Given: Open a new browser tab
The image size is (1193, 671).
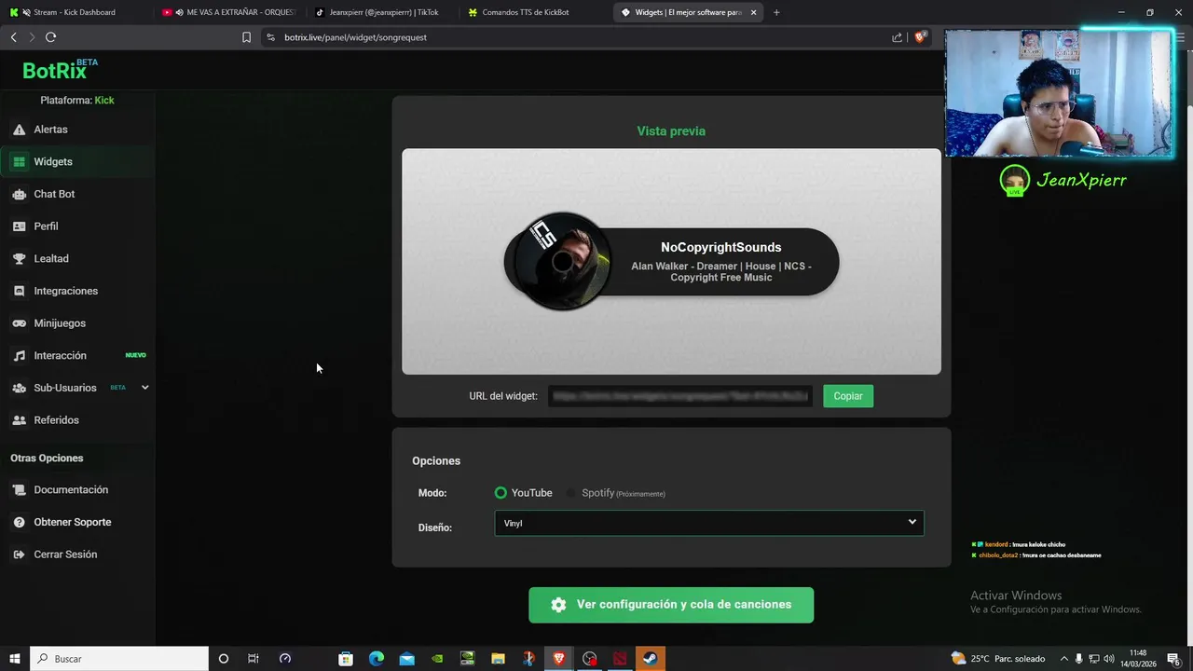Looking at the screenshot, I should [x=776, y=12].
